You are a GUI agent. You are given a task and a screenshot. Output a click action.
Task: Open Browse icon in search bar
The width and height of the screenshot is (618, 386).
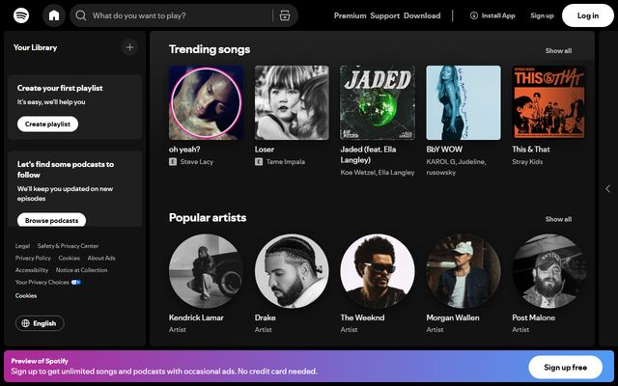pos(285,15)
